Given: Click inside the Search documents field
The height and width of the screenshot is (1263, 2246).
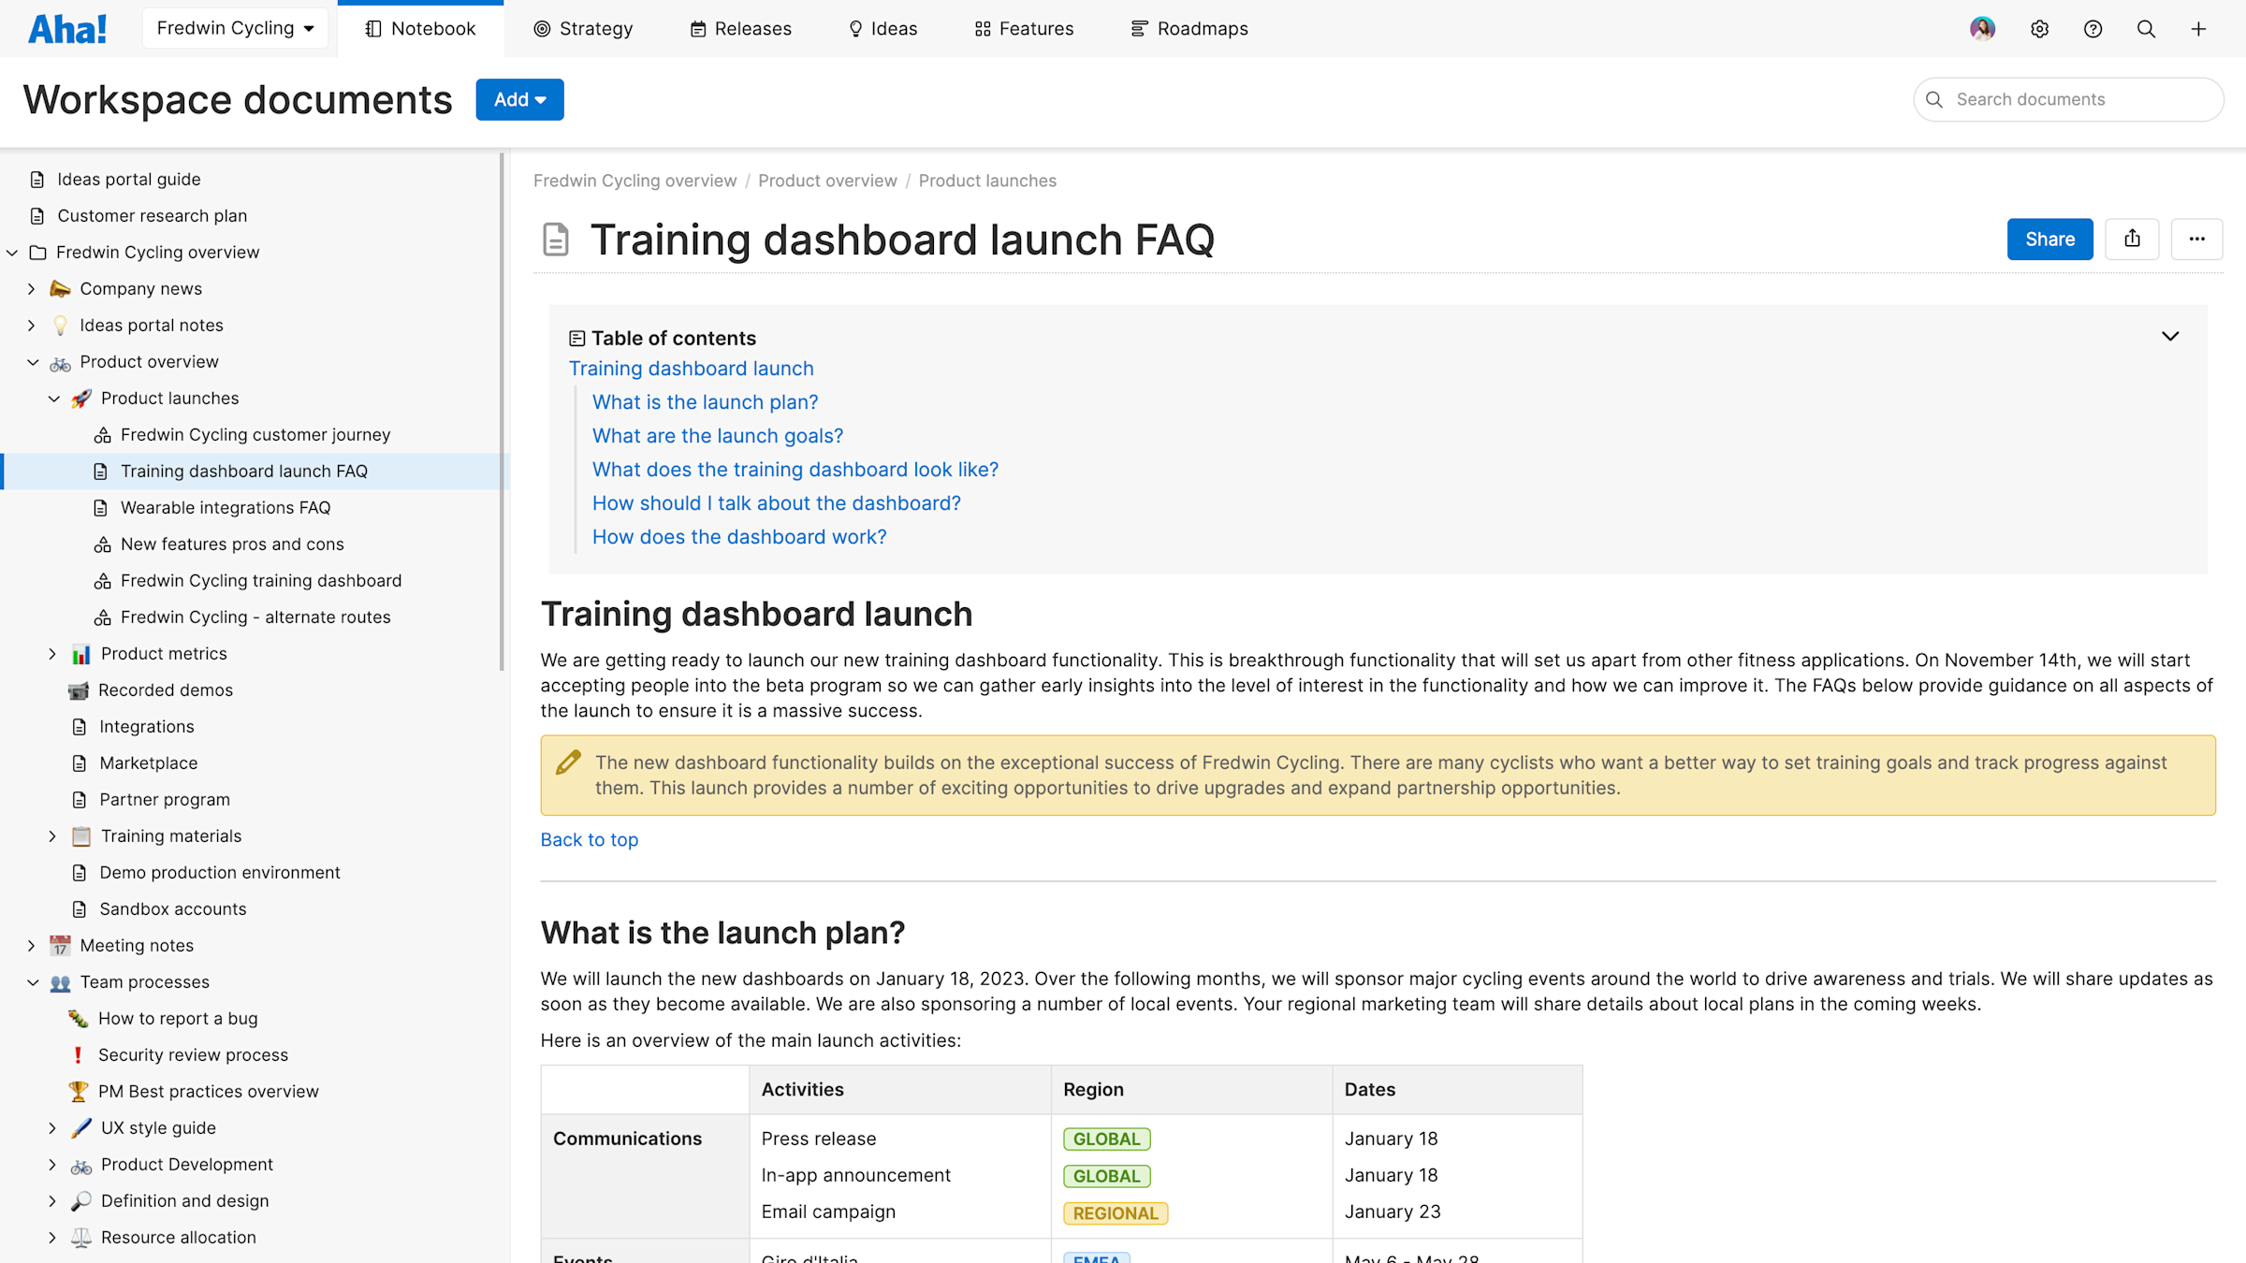Looking at the screenshot, I should coord(2068,99).
